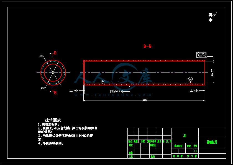The height and width of the screenshot is (165, 233).
Task: Click the 标准化 cell in title block
Action: click(x=153, y=145)
